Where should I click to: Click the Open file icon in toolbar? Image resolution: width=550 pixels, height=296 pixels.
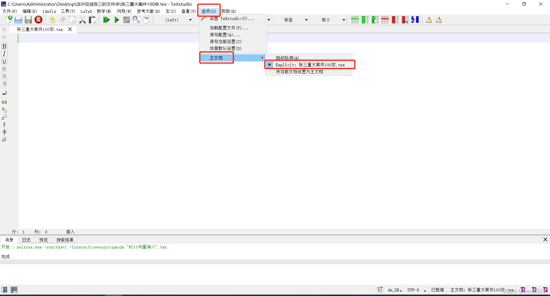point(18,20)
